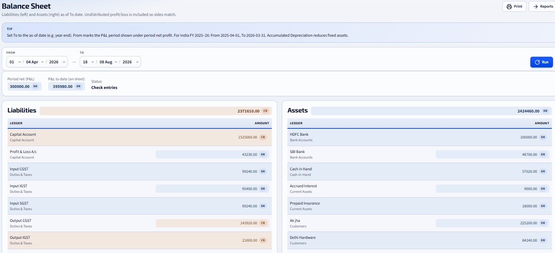Click the printer icon on Print button
The height and width of the screenshot is (253, 555).
[509, 7]
